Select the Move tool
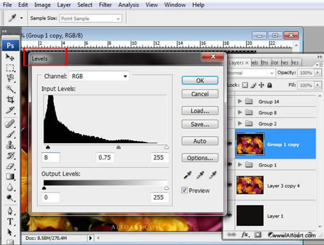The image size is (324, 245). [10, 57]
